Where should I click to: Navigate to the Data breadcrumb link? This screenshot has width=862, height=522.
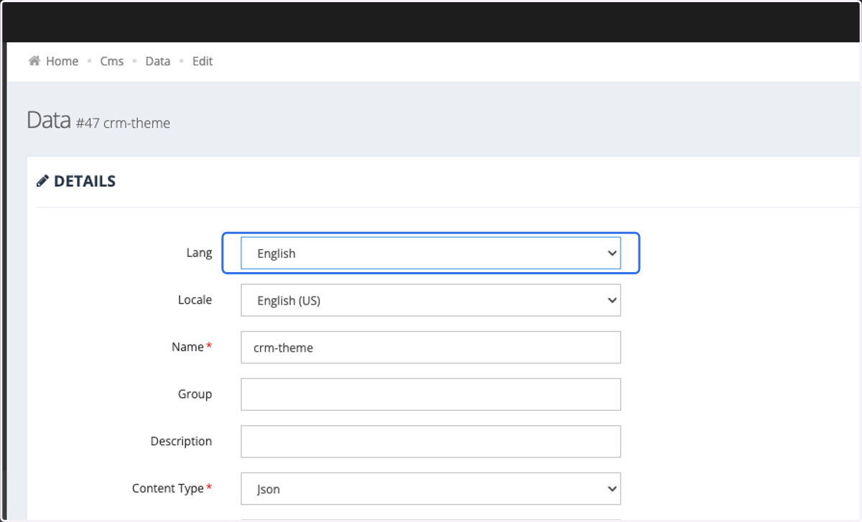[157, 61]
